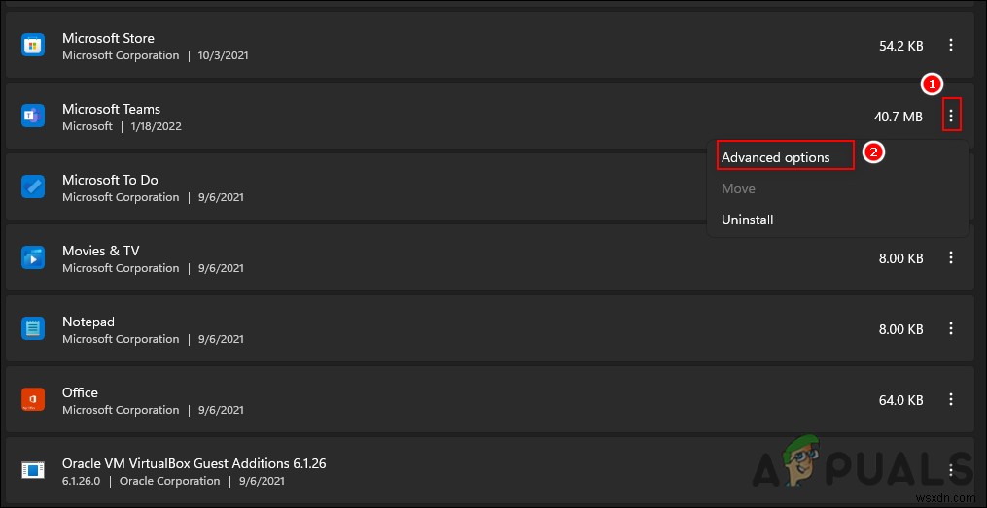Open the three-dot menu for Notepad

pos(951,329)
